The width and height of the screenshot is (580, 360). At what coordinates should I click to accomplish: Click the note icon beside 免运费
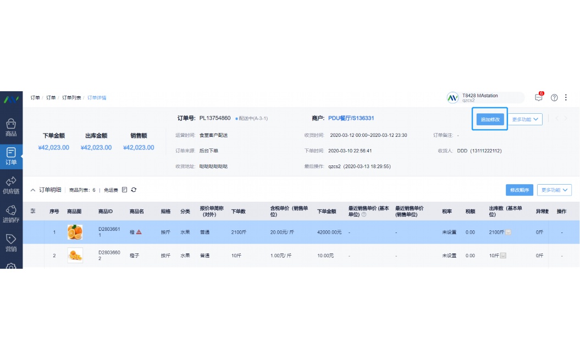124,190
